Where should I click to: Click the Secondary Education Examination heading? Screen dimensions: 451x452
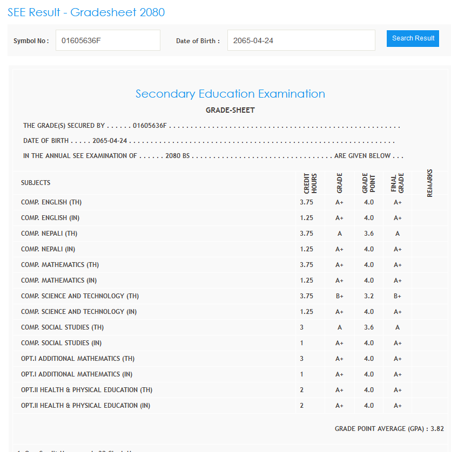point(230,94)
